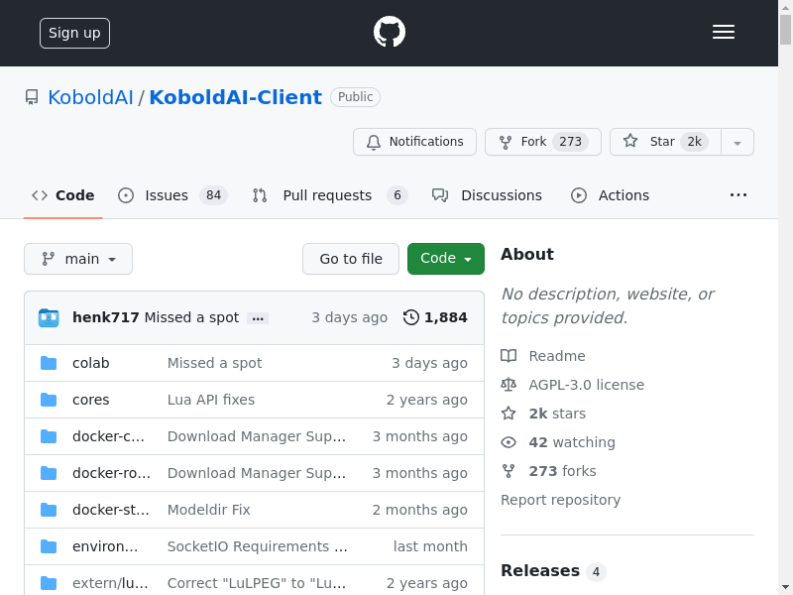793x595 pixels.
Task: Click the docker-st... folder icon
Action: 49,510
